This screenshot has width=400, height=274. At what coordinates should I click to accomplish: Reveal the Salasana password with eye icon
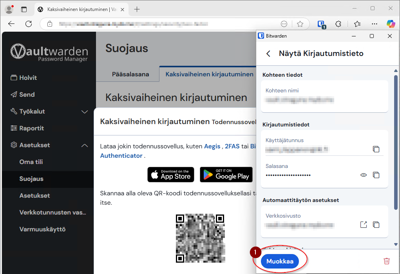[363, 175]
